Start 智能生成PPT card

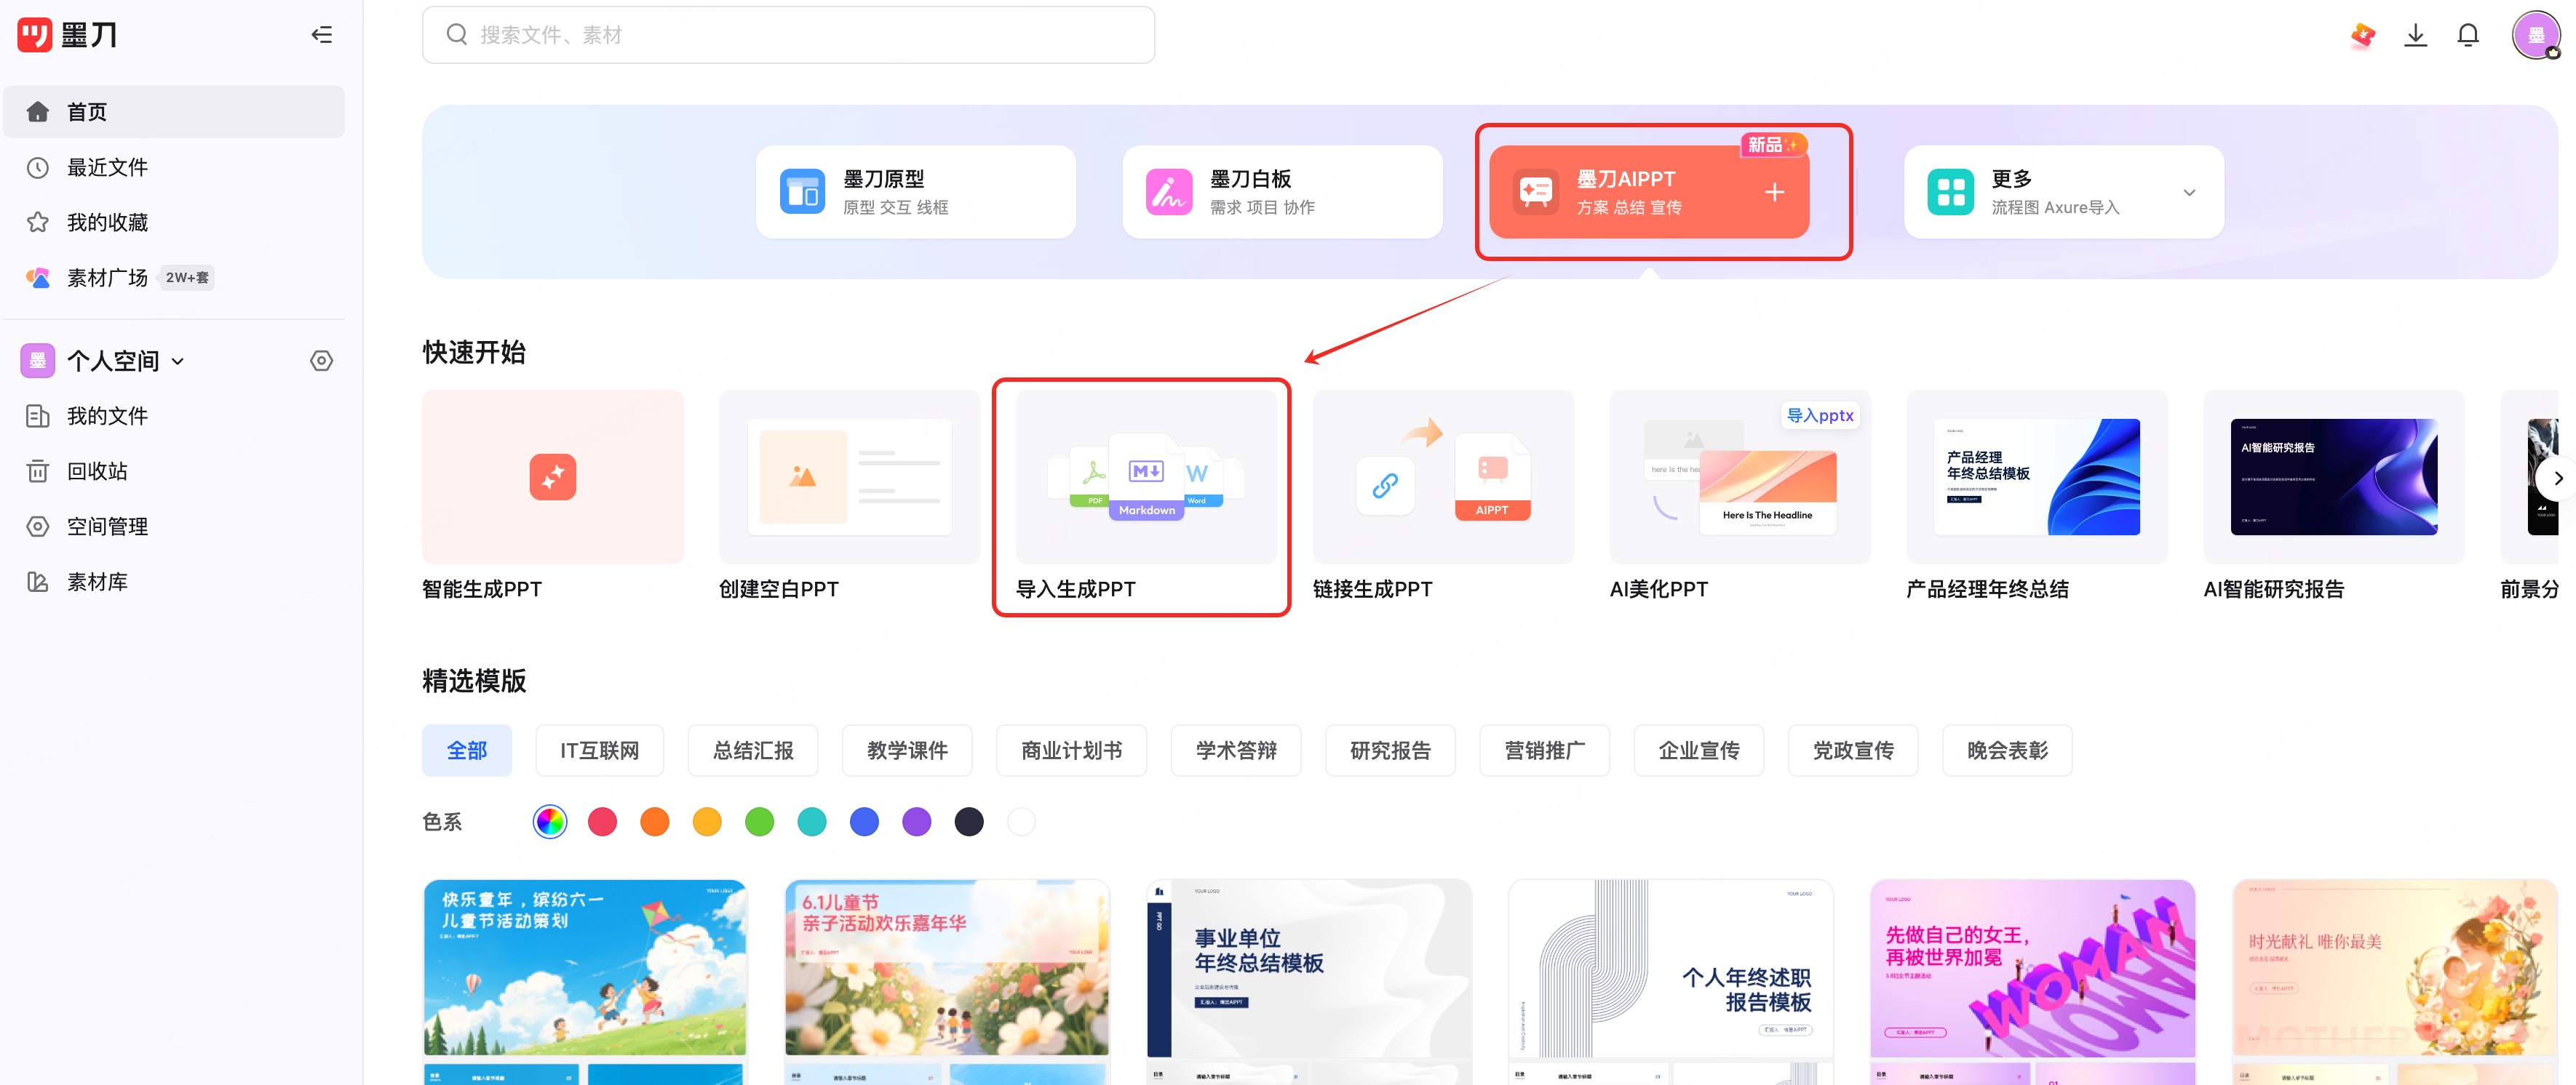pyautogui.click(x=553, y=497)
